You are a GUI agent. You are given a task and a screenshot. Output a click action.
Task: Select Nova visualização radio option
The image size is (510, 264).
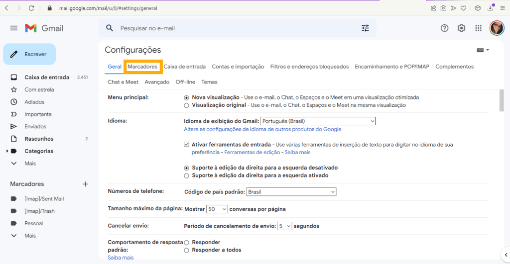186,97
